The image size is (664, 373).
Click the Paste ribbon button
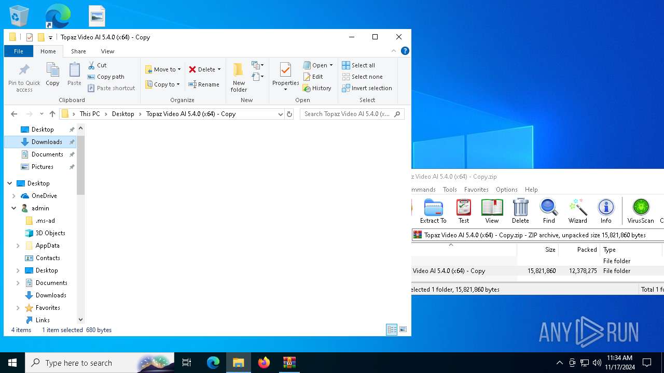(74, 74)
